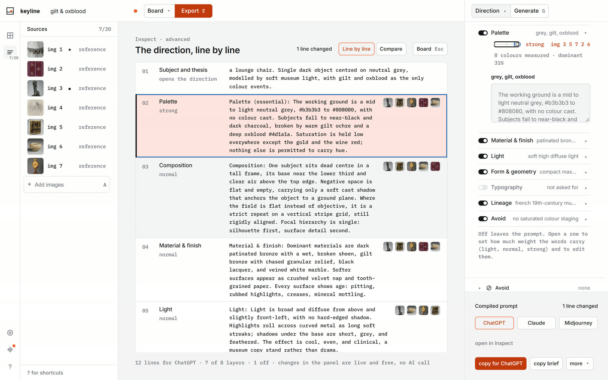Click the Avoid prohibition icon in lower panel
This screenshot has height=380, width=608.
(x=489, y=288)
